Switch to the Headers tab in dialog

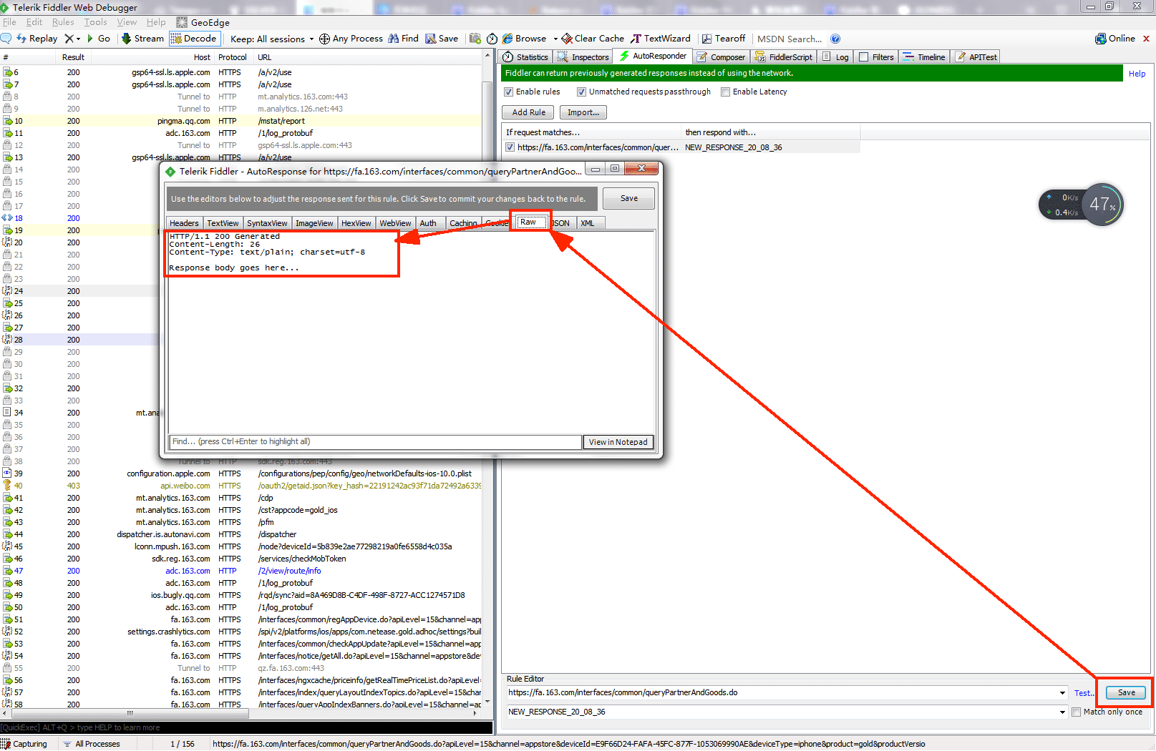(184, 223)
